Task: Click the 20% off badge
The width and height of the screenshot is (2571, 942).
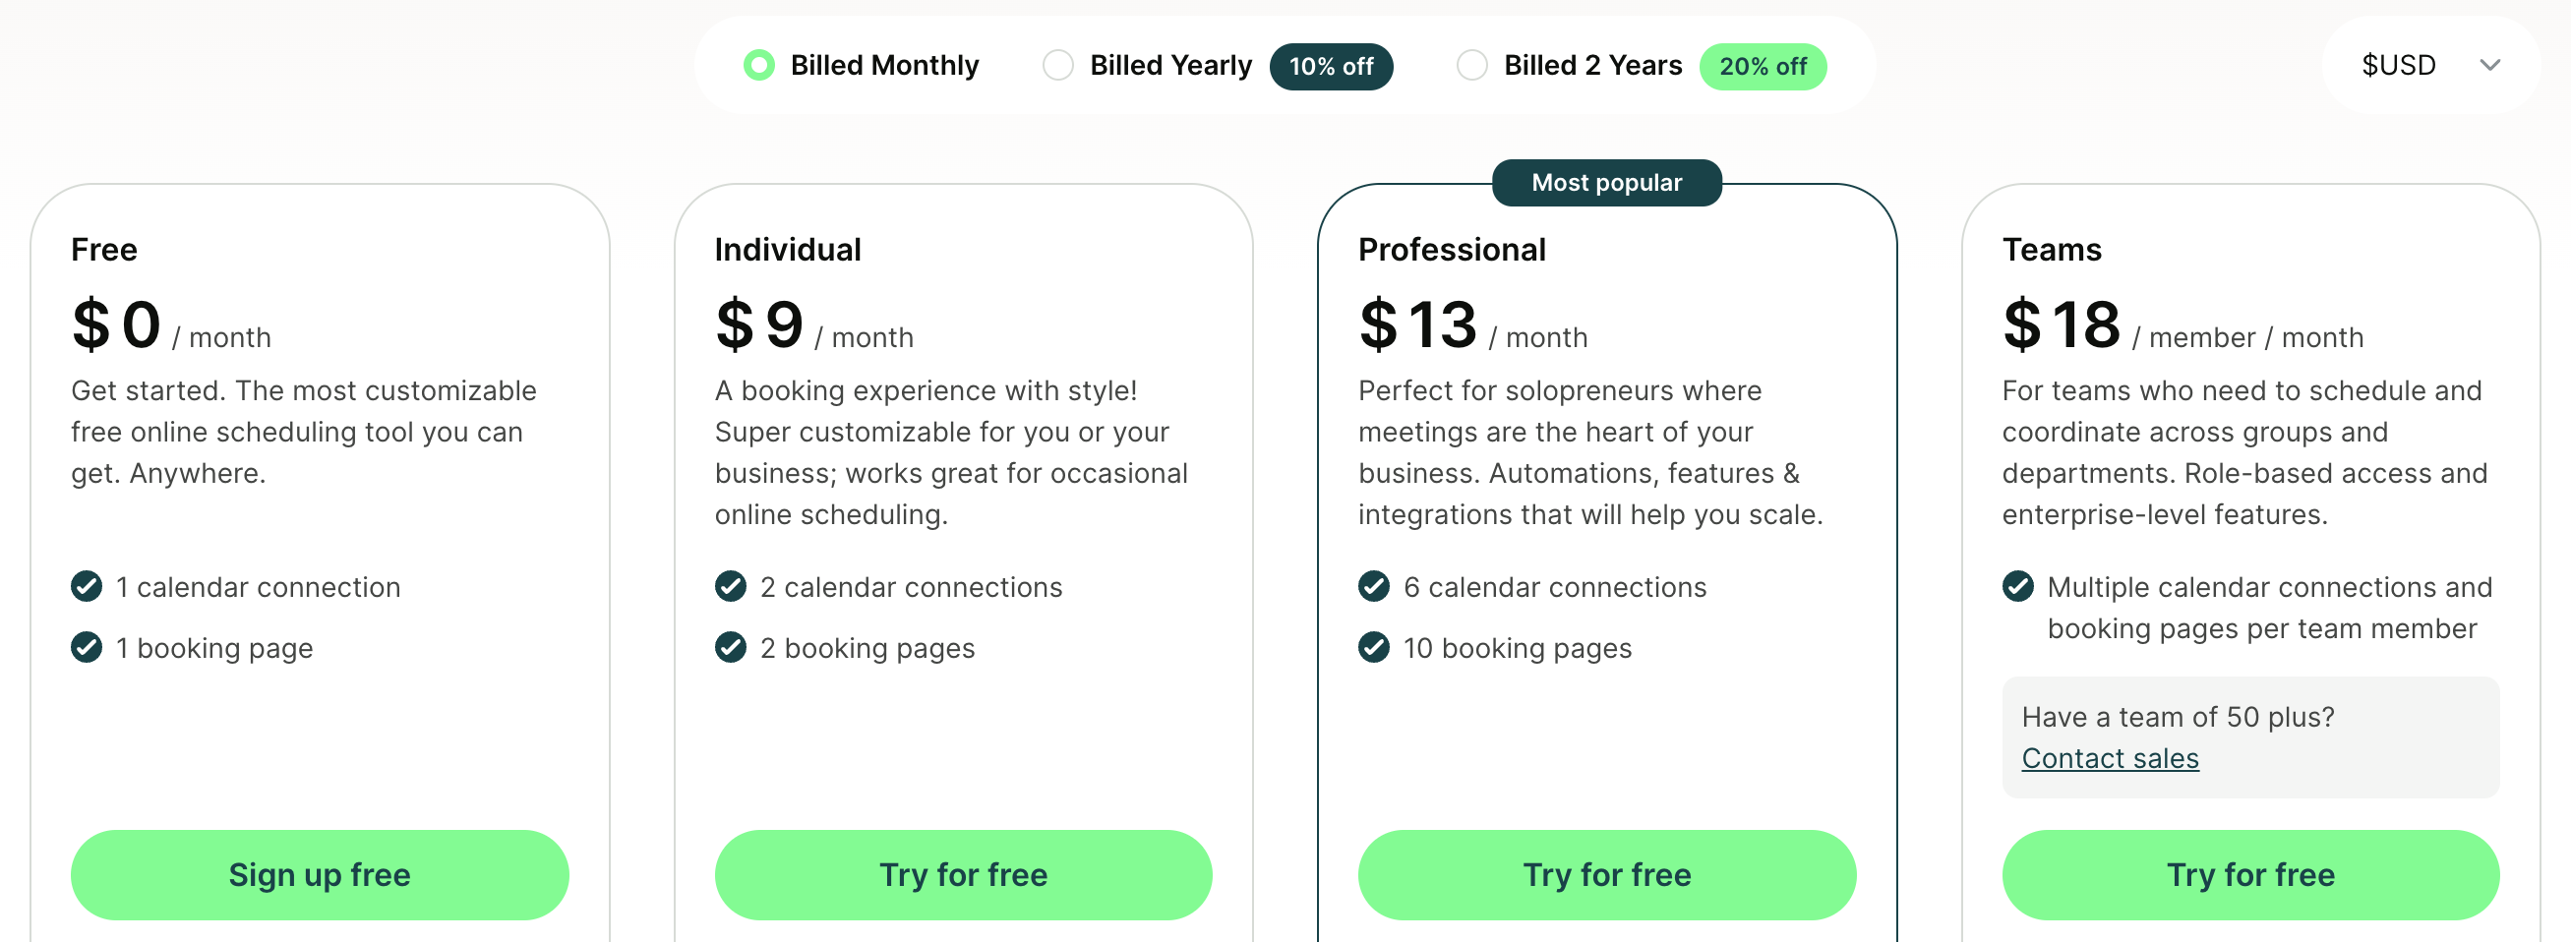Action: pos(1763,67)
